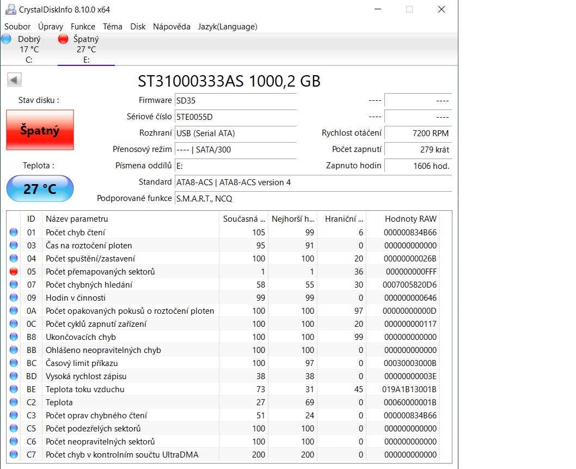Viewport: 576px width, 469px height.
Task: Click blue status dot for attribute 01
Action: coord(14,232)
